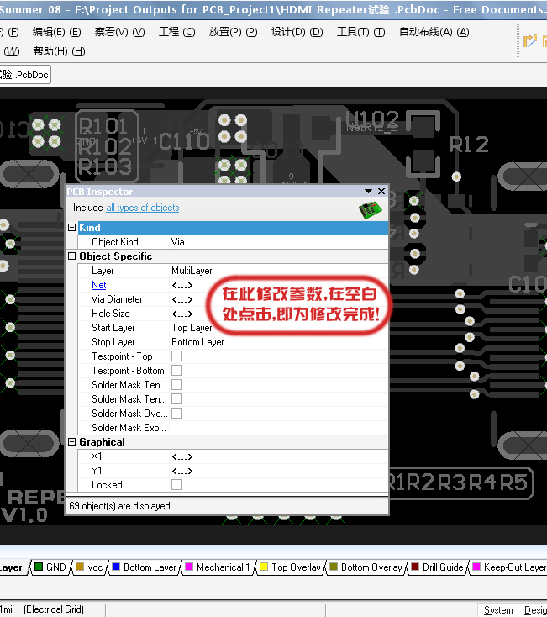Open the Net property link

pos(98,285)
